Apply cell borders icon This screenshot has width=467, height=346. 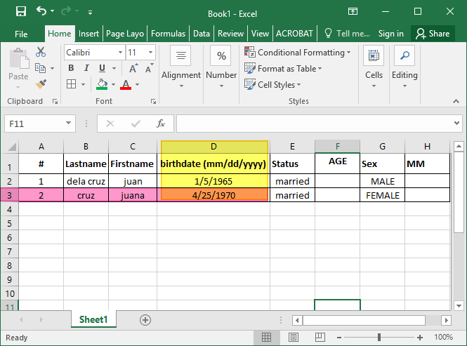[x=71, y=84]
